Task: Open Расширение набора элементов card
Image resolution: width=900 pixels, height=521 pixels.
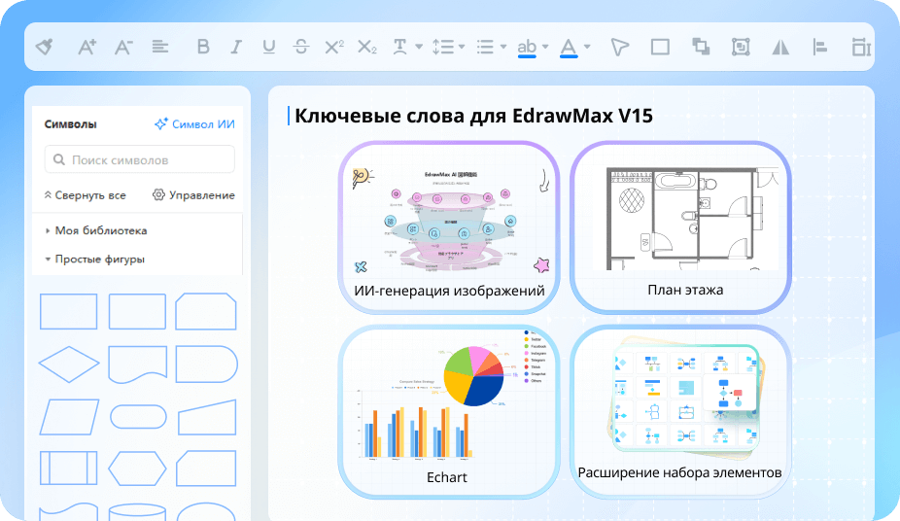Action: 680,411
